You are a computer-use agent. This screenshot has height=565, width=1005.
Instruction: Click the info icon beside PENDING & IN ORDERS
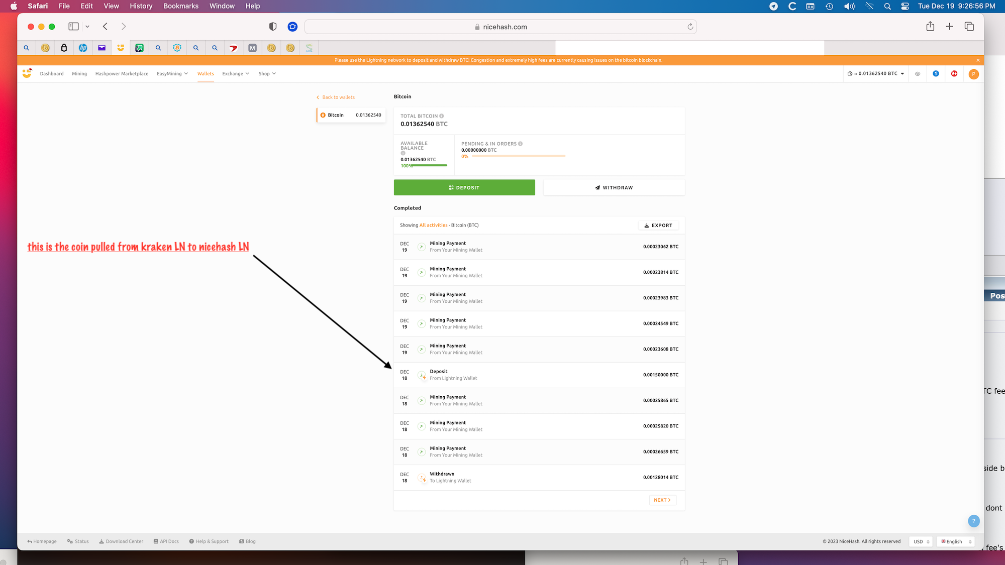[520, 144]
